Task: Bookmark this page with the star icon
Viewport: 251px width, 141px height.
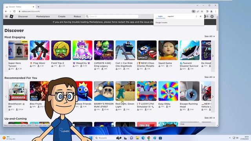Action: click(x=202, y=11)
